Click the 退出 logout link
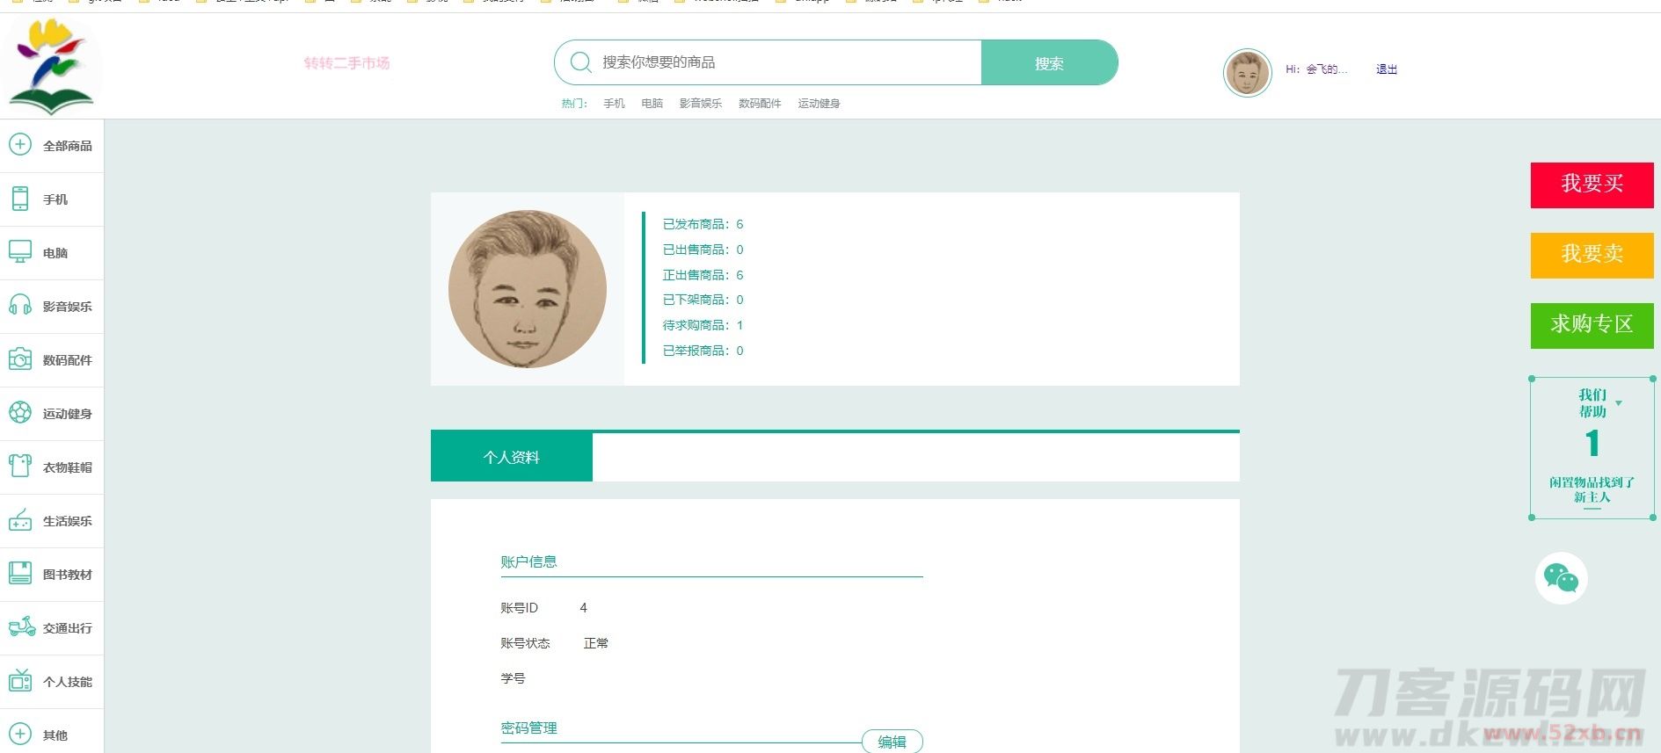The width and height of the screenshot is (1661, 753). click(1386, 69)
